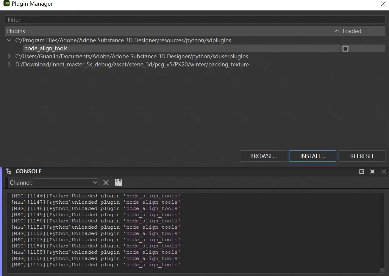Click the BROWSE... button

[263, 156]
